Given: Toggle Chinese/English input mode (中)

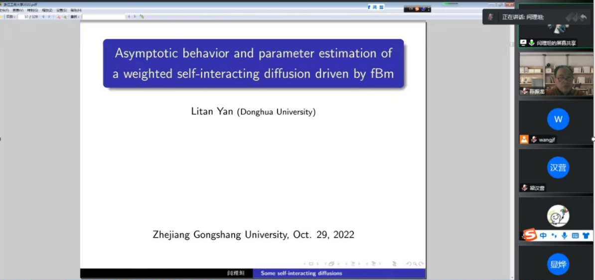Looking at the screenshot, I should [543, 236].
